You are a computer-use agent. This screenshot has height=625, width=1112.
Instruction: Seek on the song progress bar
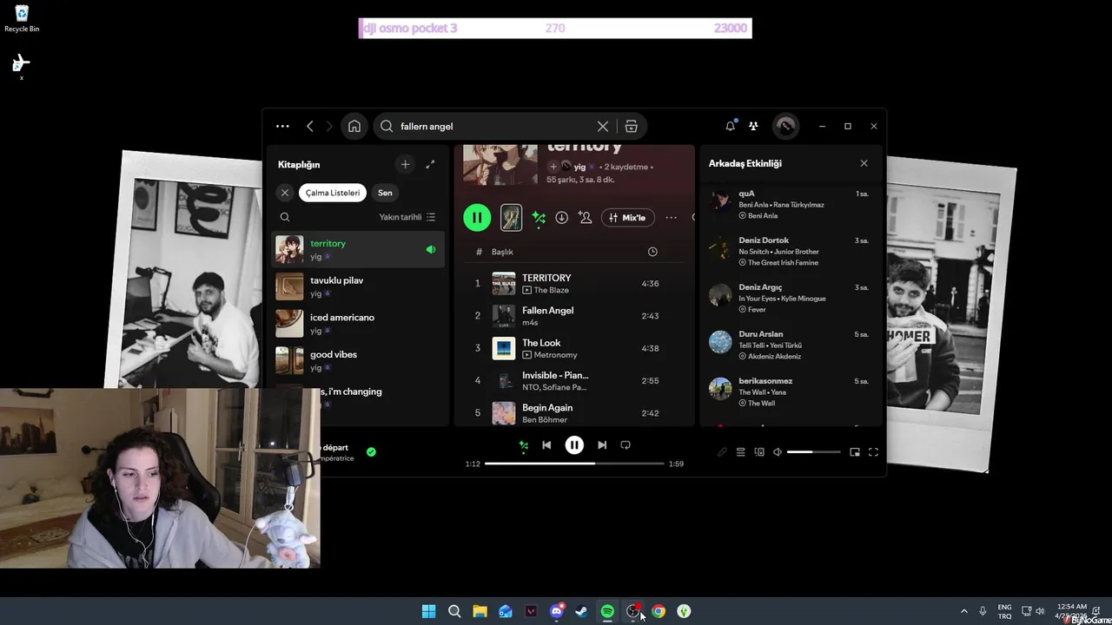pos(576,464)
